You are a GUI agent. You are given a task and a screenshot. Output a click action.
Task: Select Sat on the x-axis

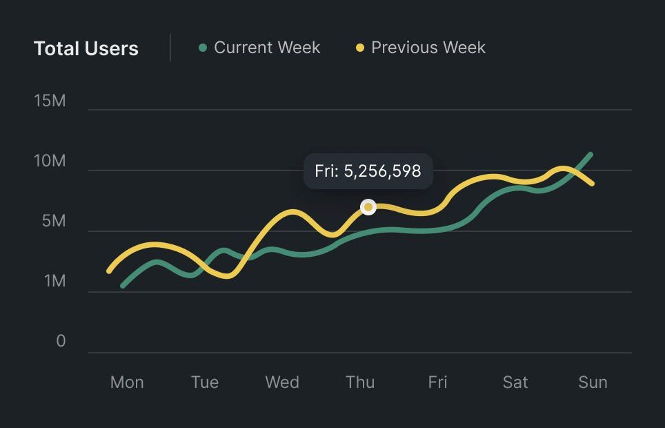click(x=515, y=382)
